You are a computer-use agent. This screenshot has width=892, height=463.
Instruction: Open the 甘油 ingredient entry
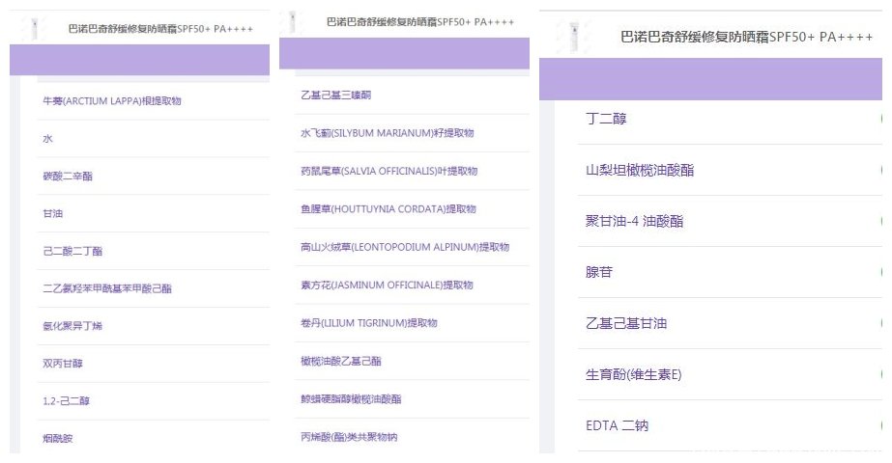click(x=53, y=213)
